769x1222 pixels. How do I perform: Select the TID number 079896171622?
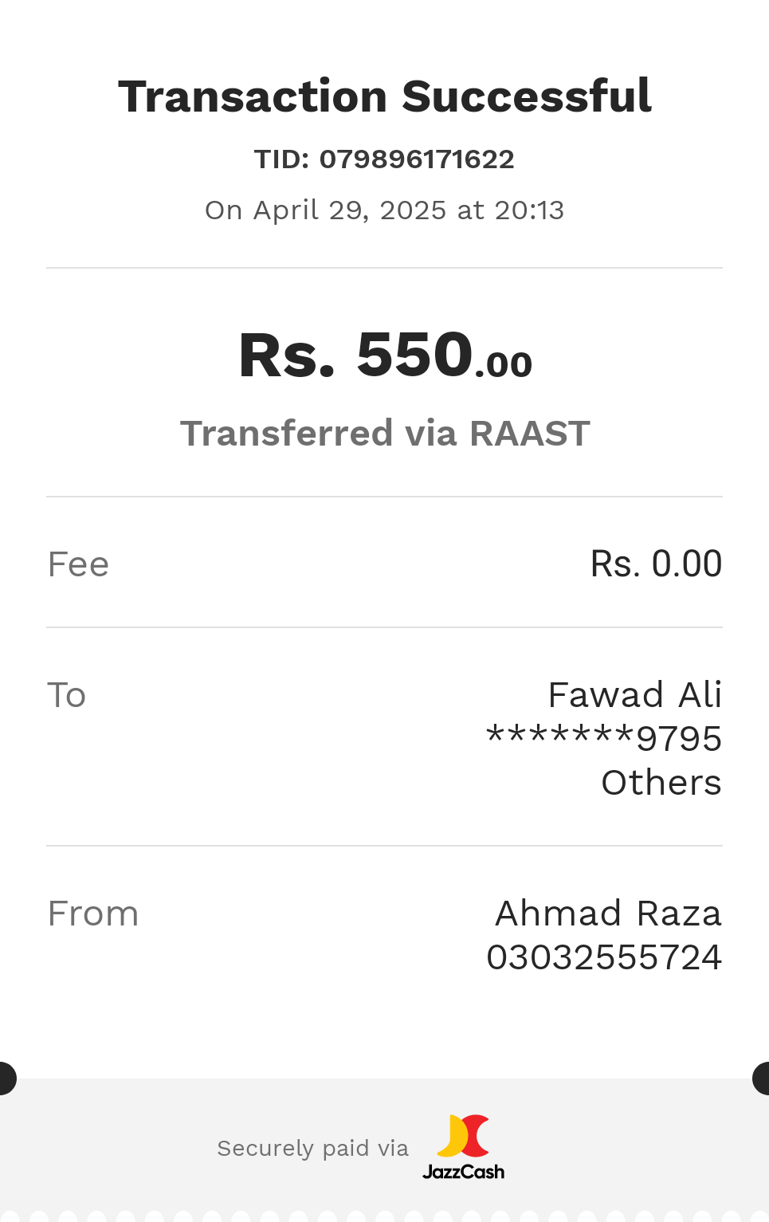tap(417, 159)
